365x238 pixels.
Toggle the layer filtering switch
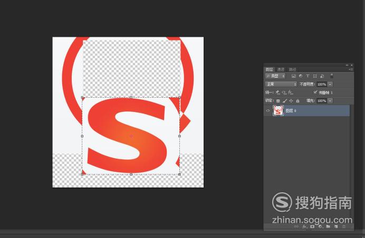(332, 76)
